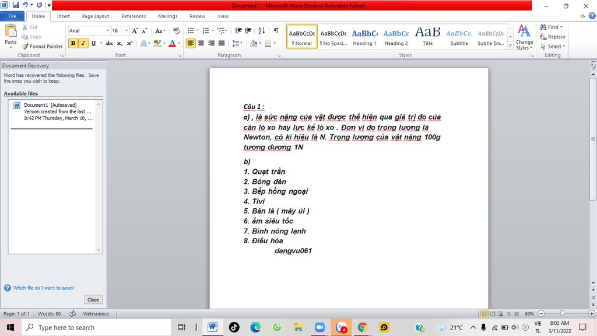Toggle Underline formatting button
The width and height of the screenshot is (597, 336).
(x=93, y=43)
